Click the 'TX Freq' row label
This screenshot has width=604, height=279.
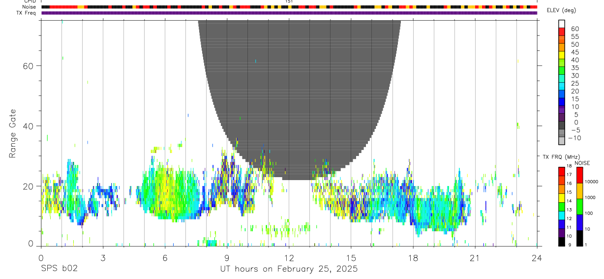(27, 13)
